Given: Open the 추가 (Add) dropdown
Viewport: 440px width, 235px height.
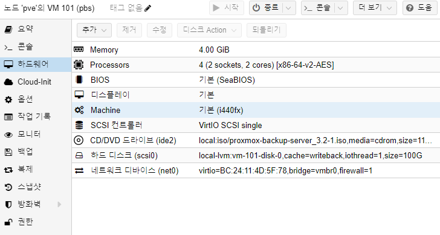Looking at the screenshot, I should coord(94,30).
